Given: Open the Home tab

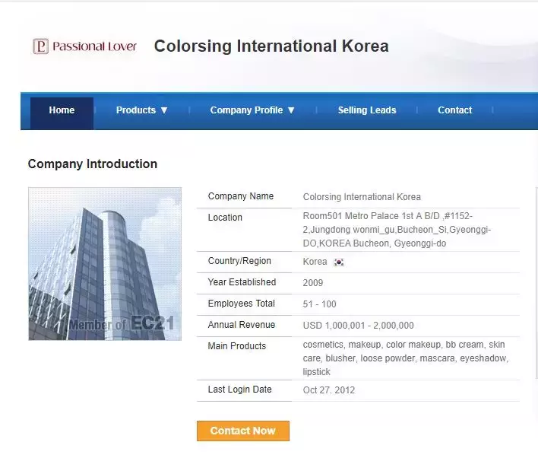Looking at the screenshot, I should click(62, 110).
